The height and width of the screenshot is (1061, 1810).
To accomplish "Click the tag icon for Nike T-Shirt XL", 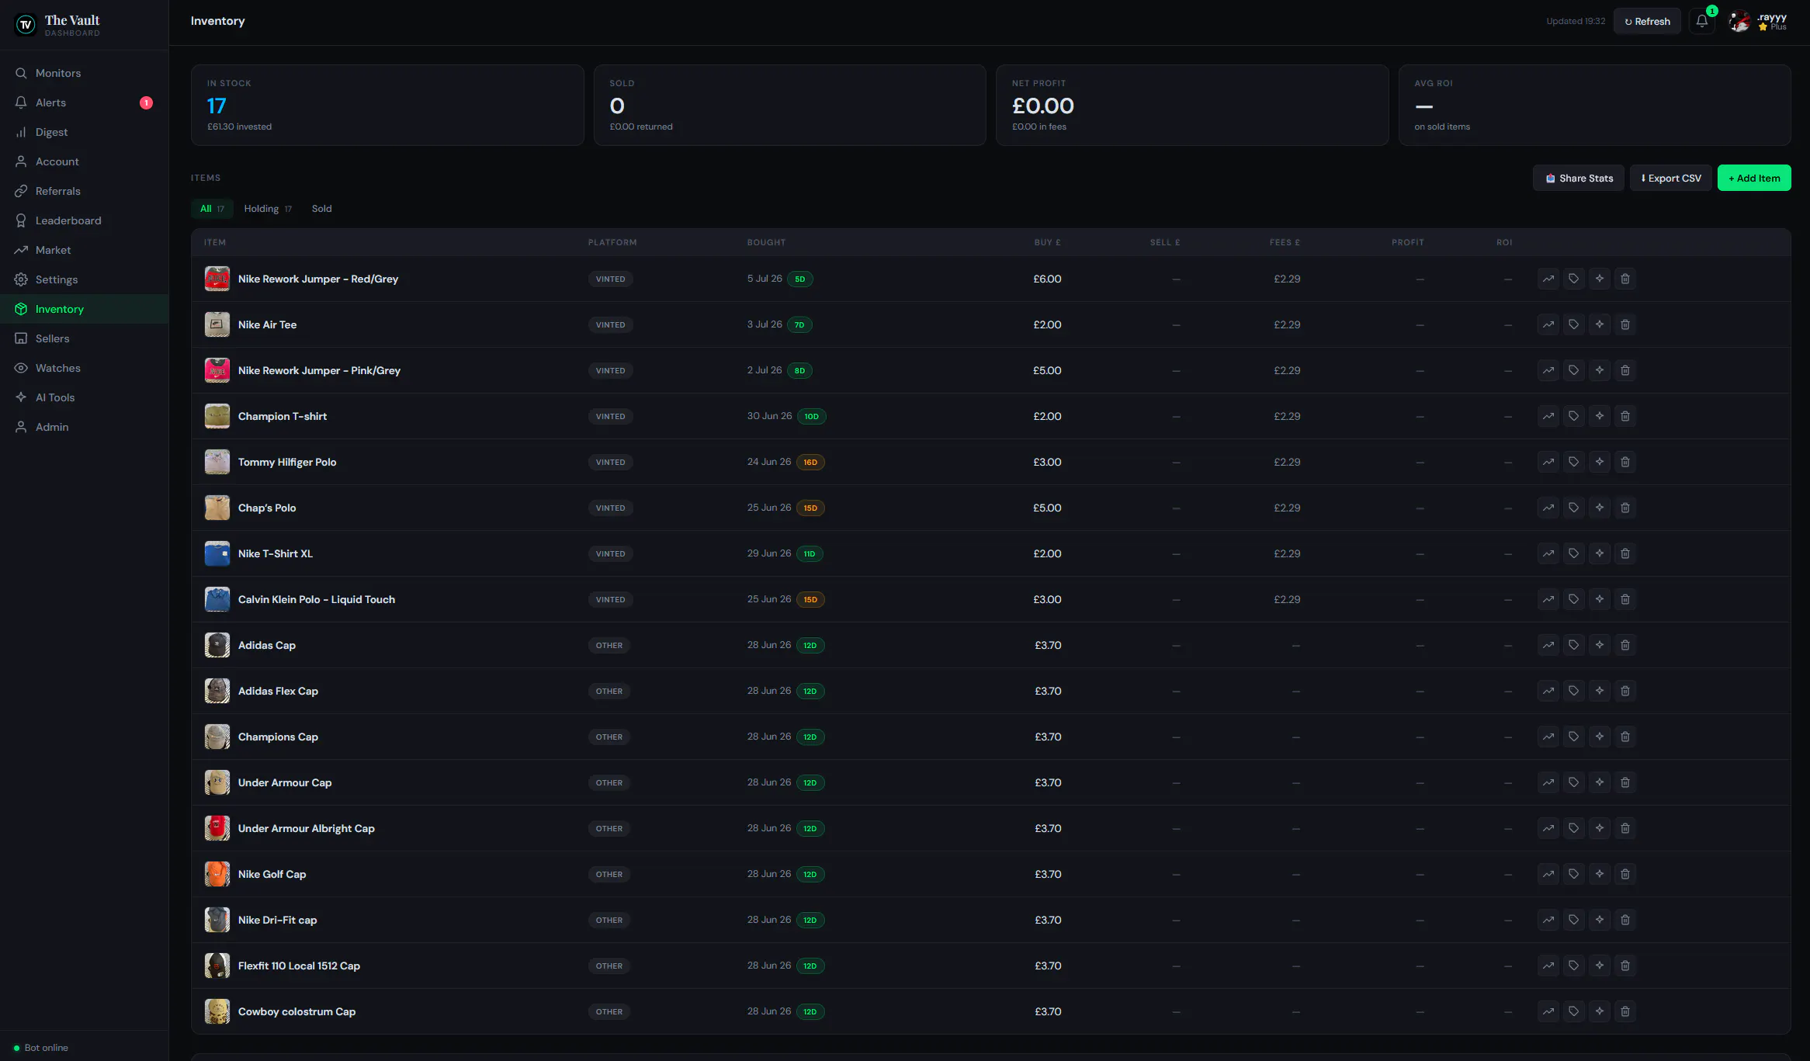I will coord(1573,553).
